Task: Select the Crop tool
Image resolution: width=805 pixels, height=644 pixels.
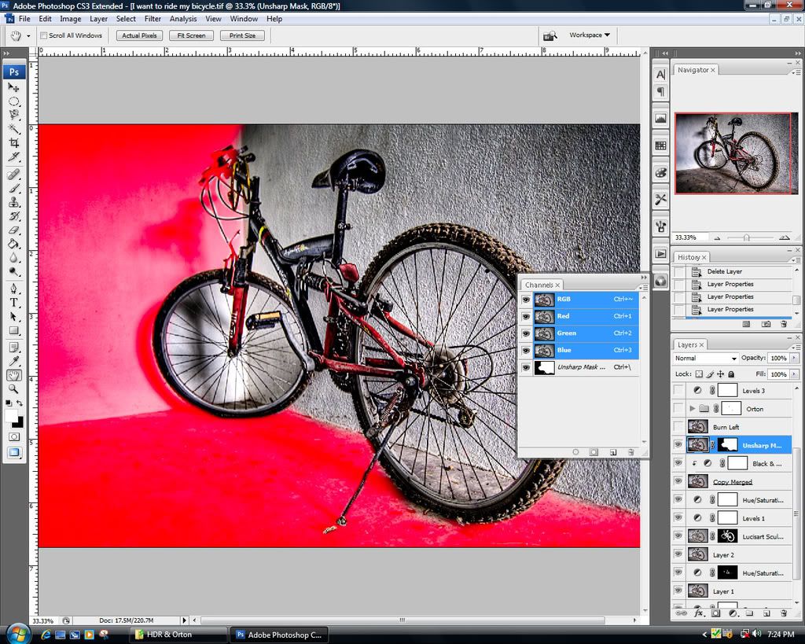Action: tap(14, 143)
